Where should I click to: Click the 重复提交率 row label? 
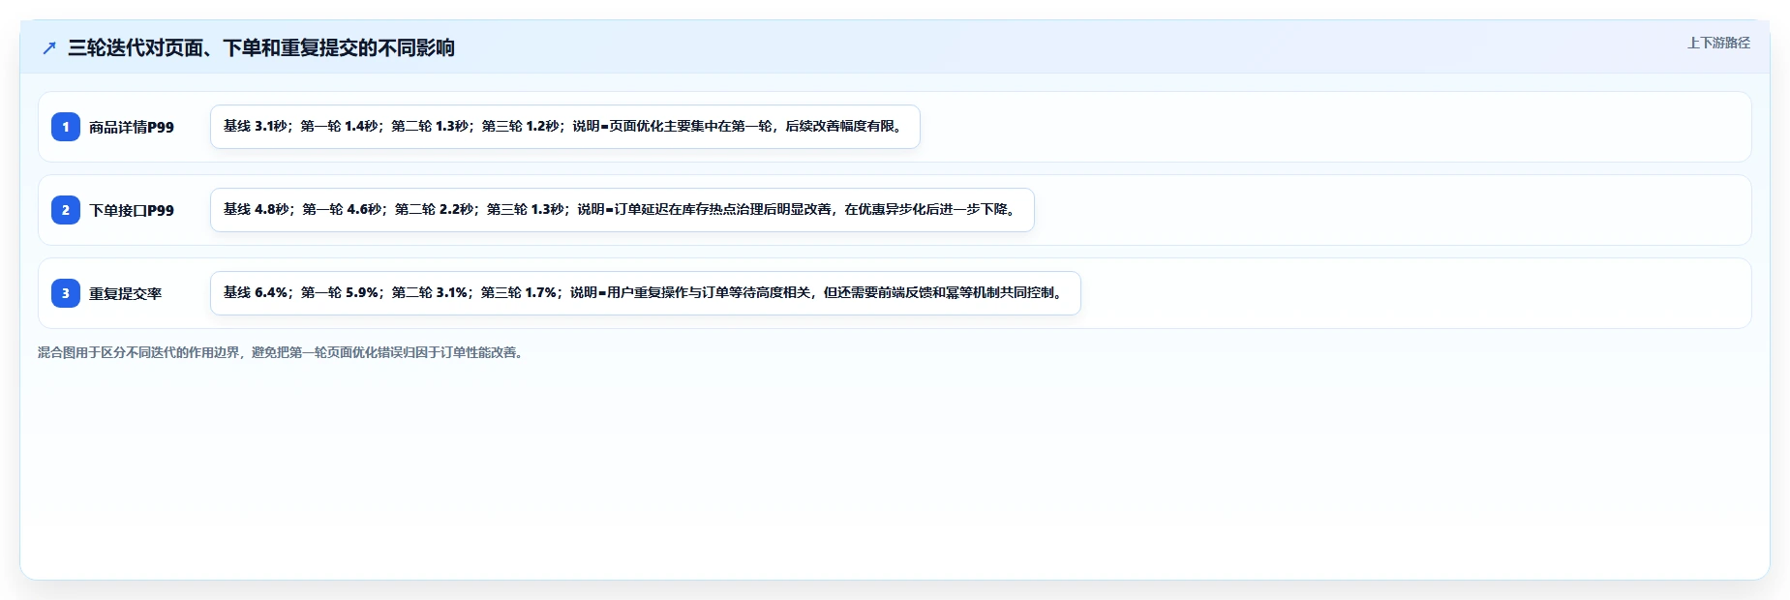point(126,293)
